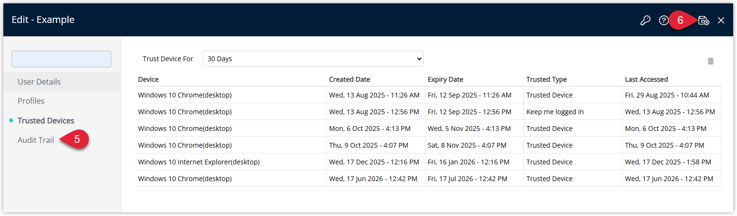
Task: Click expiry date Fri, 16 Jan 2026 - 12:16 PM
Action: pyautogui.click(x=469, y=162)
